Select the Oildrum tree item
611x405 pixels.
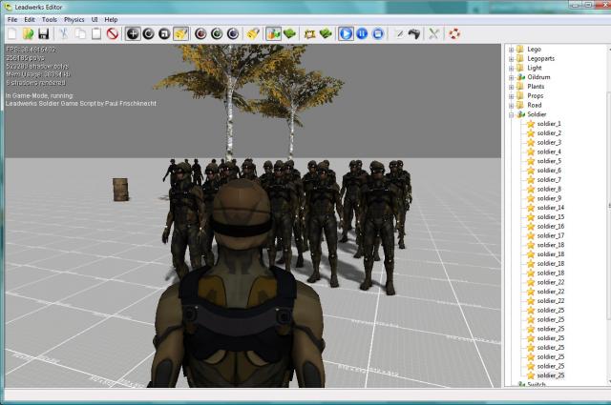pos(541,77)
